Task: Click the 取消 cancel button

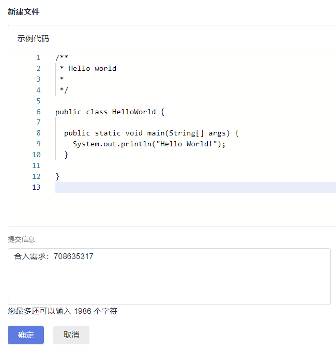Action: [71, 334]
